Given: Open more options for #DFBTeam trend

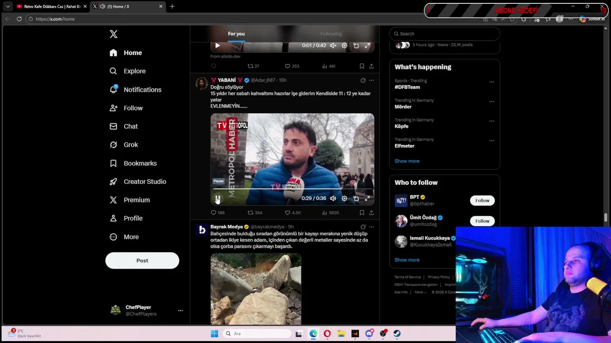Looking at the screenshot, I should (491, 82).
